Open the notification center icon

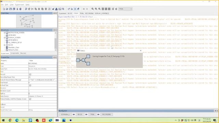click(x=215, y=120)
